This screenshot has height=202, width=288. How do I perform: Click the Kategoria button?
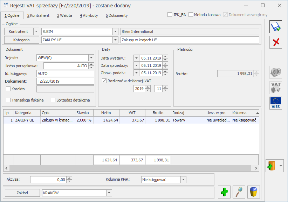[x=21, y=40]
